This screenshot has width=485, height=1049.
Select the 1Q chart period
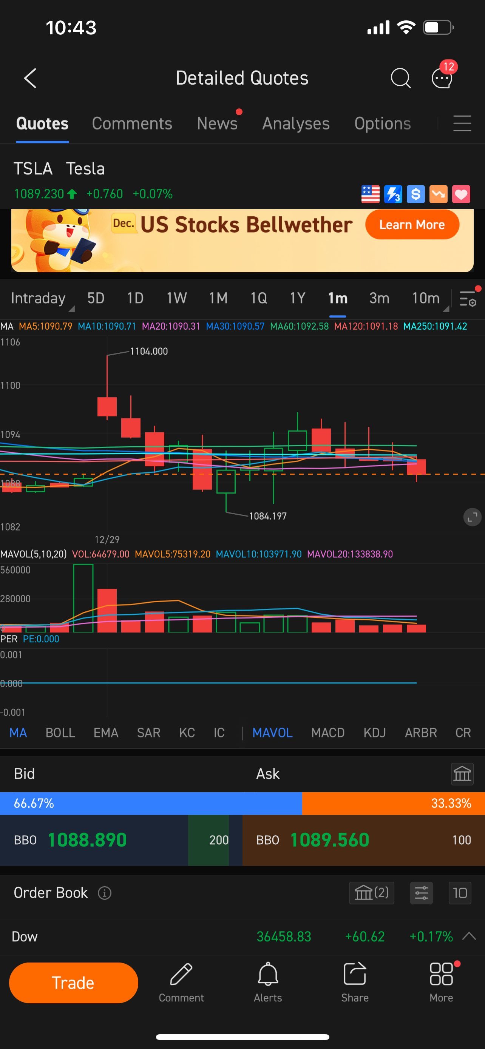(x=259, y=298)
